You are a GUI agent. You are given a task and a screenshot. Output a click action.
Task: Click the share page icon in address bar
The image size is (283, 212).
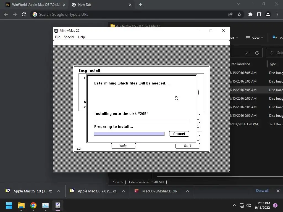[x=230, y=15]
